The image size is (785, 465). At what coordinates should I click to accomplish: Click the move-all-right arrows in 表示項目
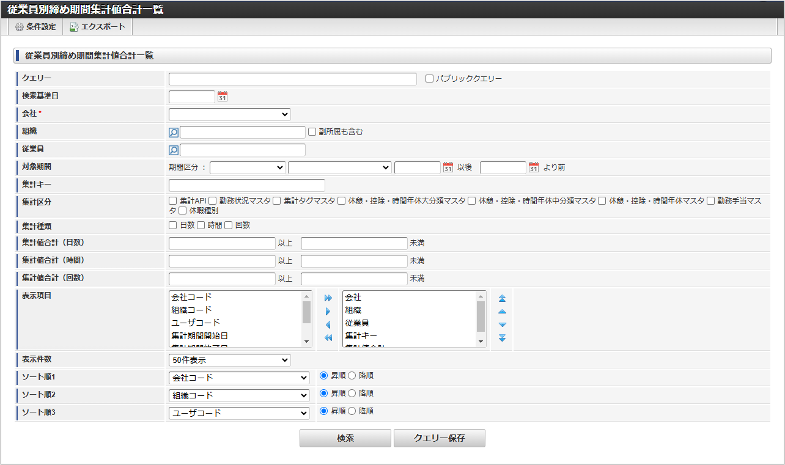(328, 298)
